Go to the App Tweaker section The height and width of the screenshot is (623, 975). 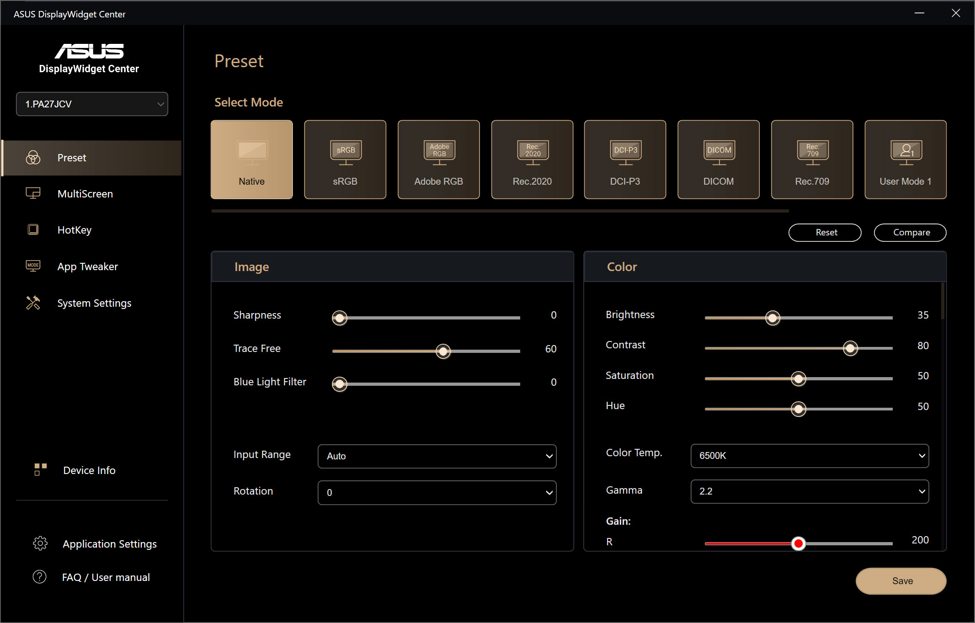(87, 266)
